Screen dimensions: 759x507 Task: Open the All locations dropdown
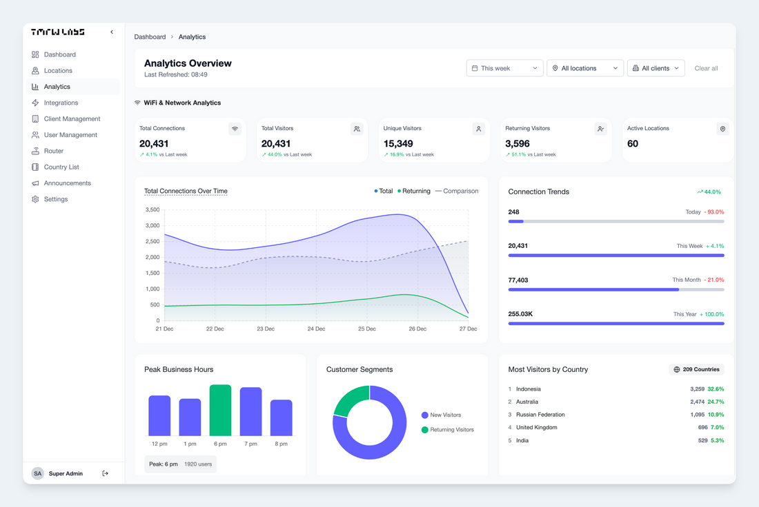point(585,68)
